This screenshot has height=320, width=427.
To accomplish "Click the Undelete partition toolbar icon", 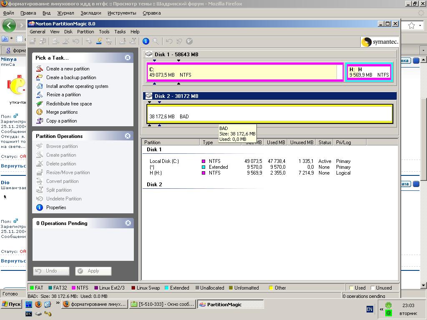I will click(x=76, y=41).
